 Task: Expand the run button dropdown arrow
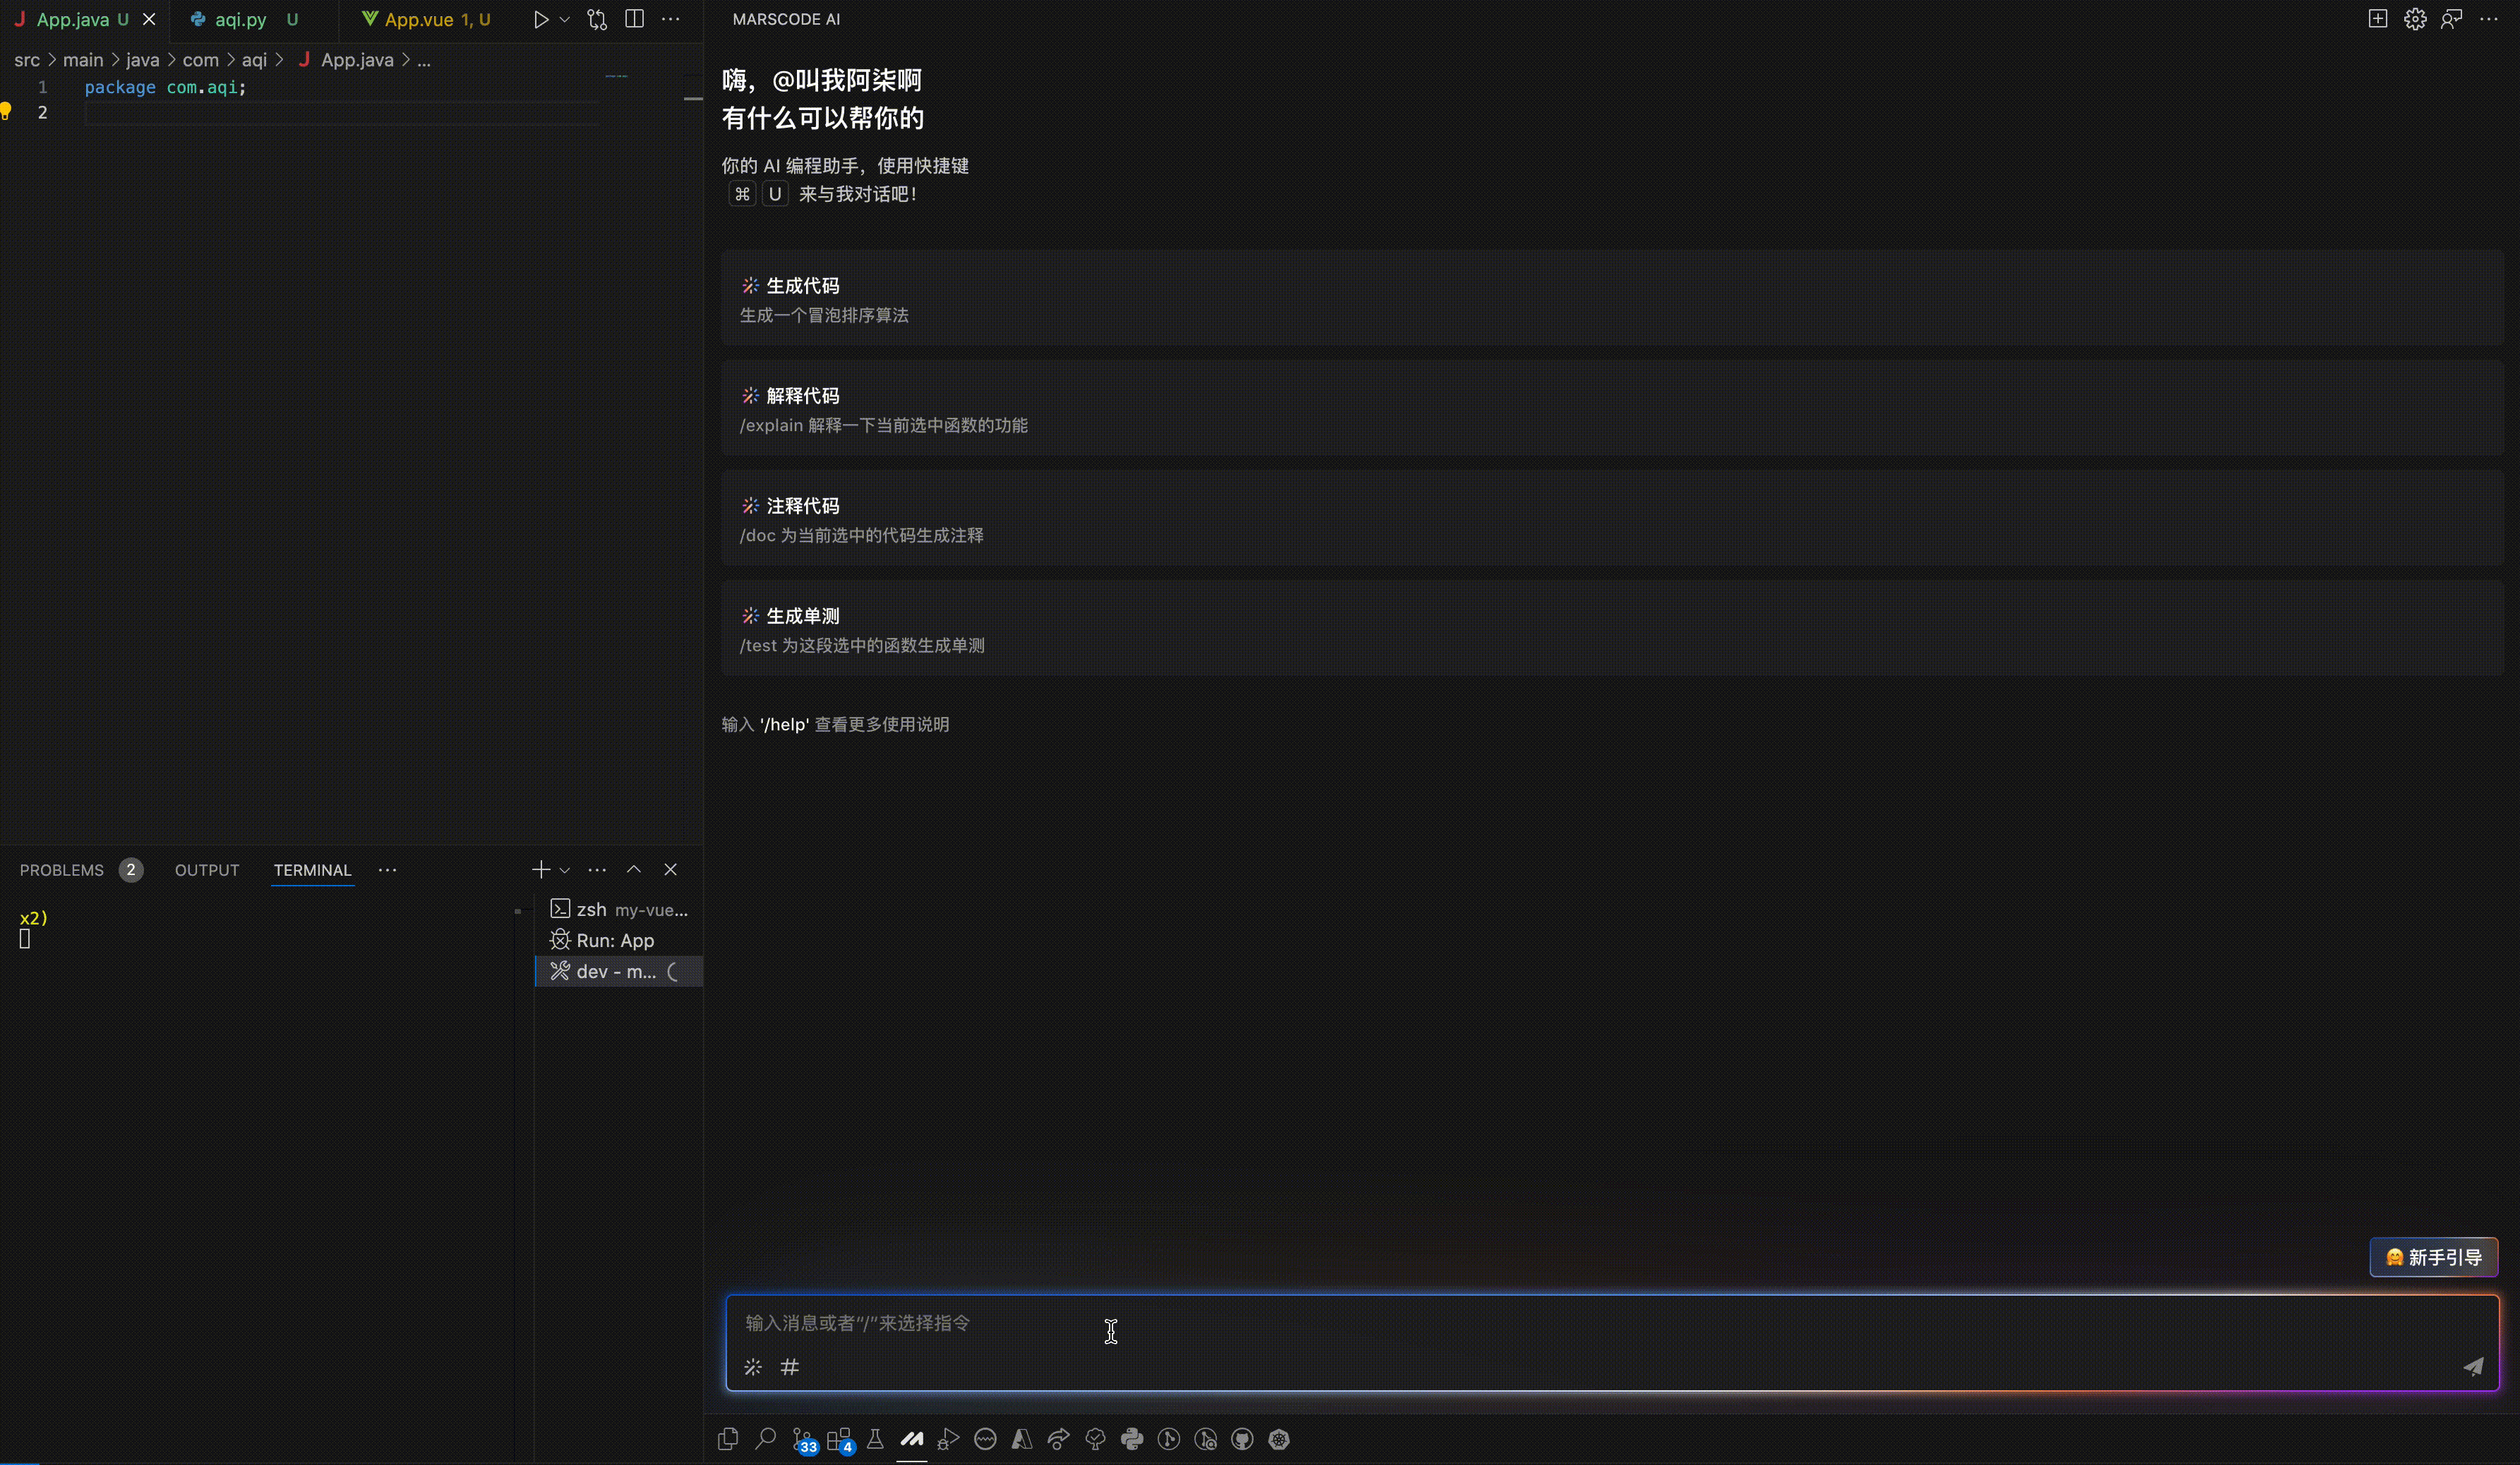(x=565, y=19)
